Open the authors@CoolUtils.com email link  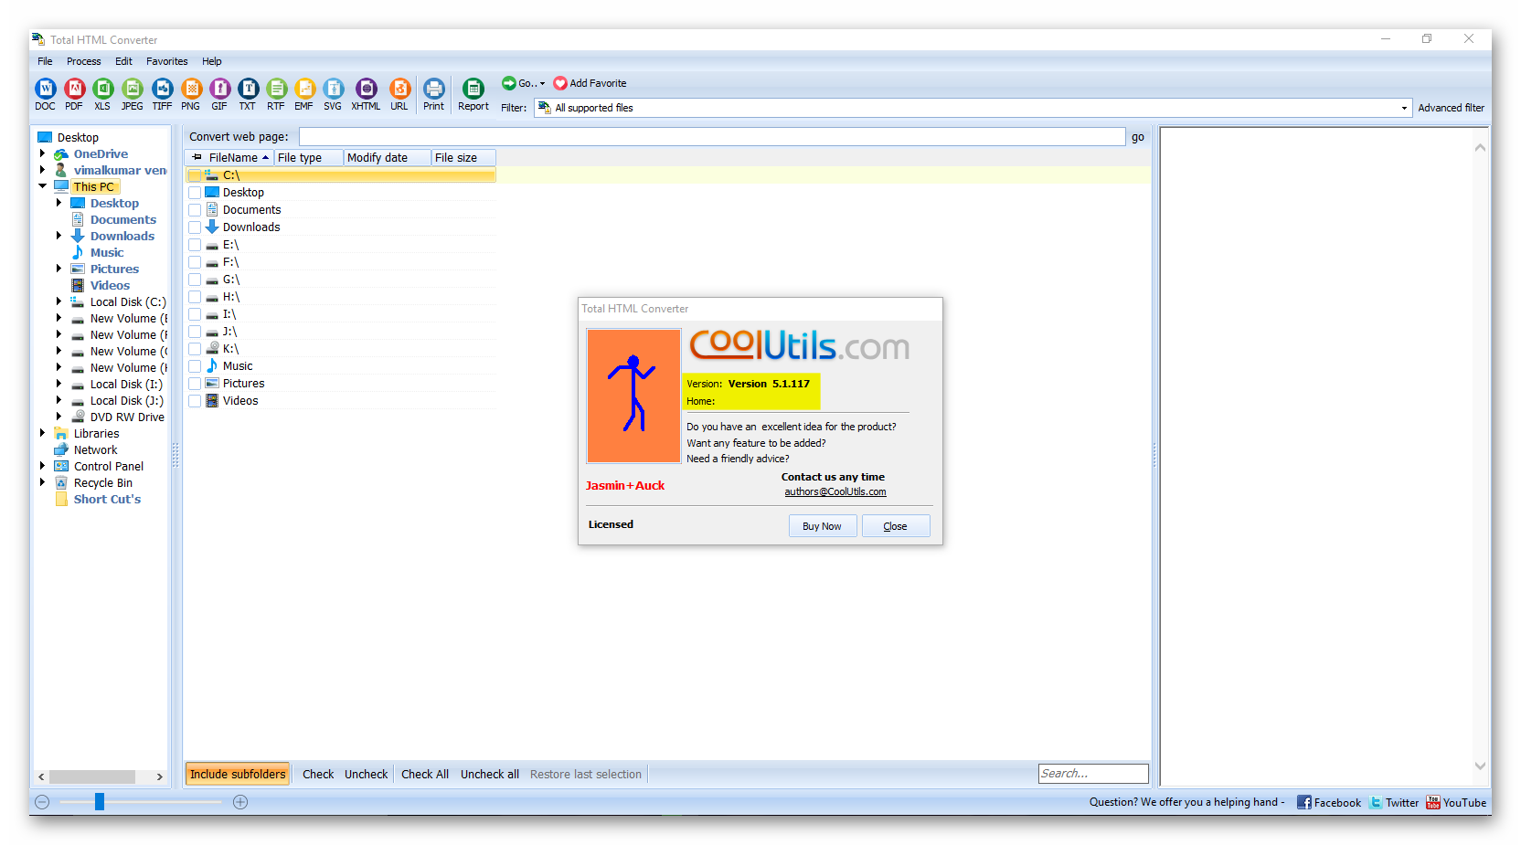point(835,491)
